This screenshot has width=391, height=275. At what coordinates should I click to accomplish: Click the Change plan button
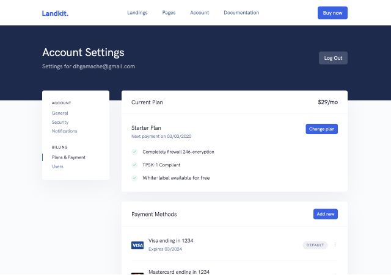point(321,129)
